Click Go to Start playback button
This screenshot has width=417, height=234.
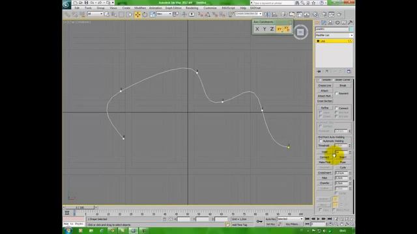307,219
